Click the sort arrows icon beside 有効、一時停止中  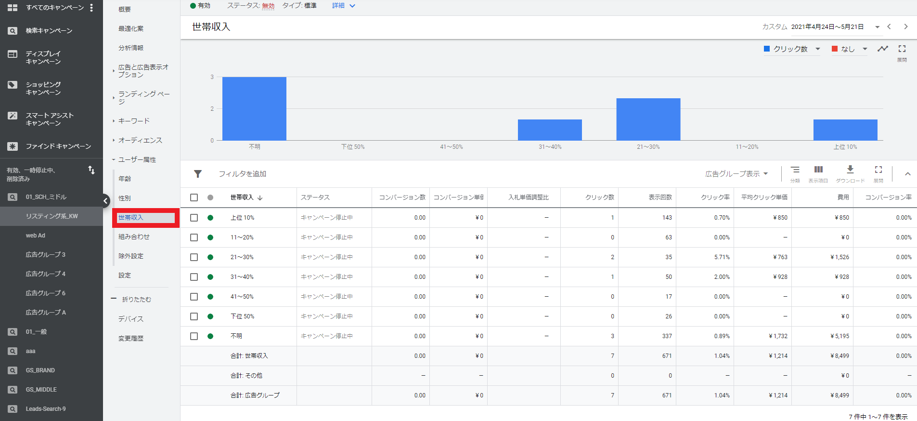(91, 170)
